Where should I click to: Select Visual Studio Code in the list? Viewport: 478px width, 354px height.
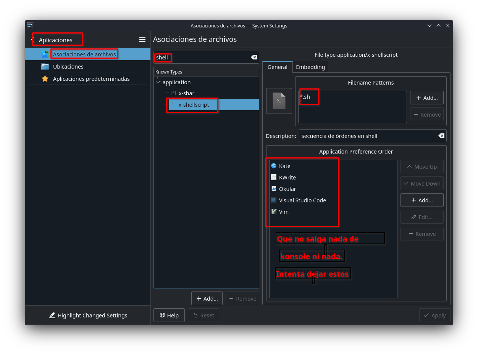[x=333, y=200]
